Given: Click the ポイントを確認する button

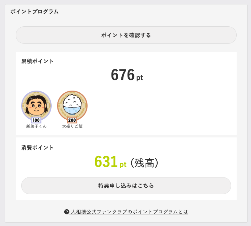Looking at the screenshot, I should coord(126,35).
